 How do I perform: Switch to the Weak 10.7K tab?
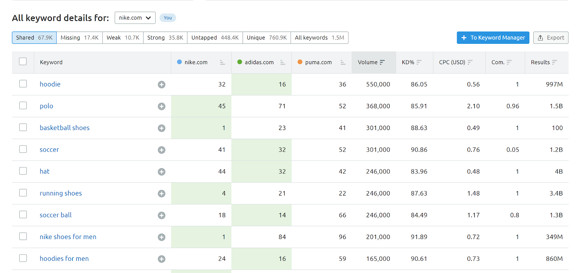[x=123, y=38]
